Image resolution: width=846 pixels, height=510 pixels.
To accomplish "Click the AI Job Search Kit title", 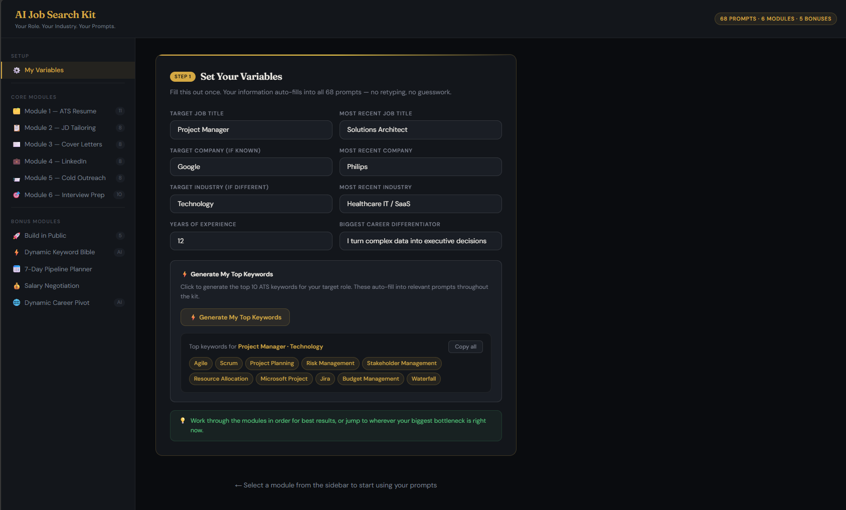I will [55, 15].
